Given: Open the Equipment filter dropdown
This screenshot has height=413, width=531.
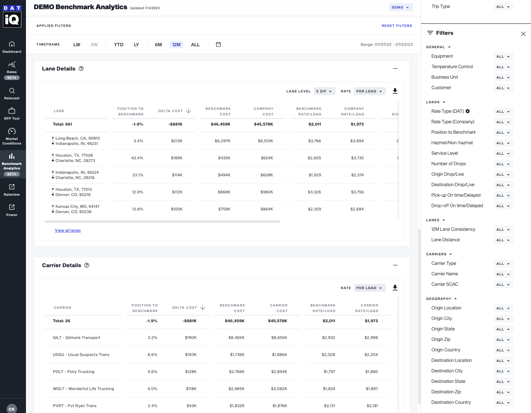Looking at the screenshot, I should click(x=503, y=56).
